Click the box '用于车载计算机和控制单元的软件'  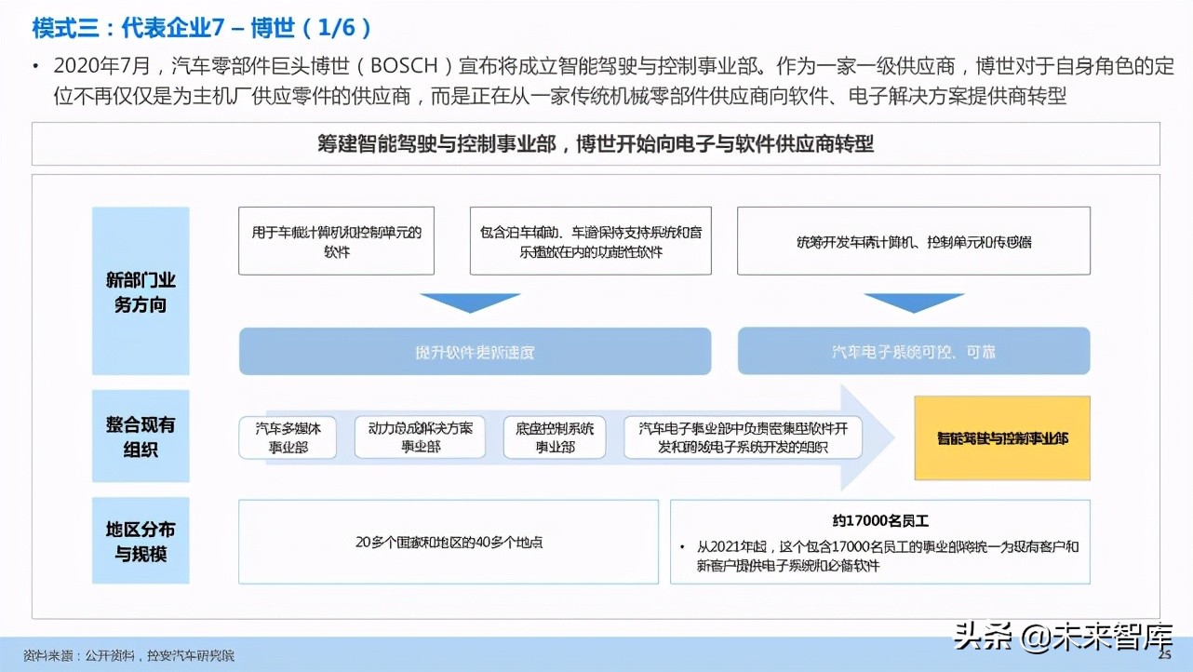pos(336,241)
